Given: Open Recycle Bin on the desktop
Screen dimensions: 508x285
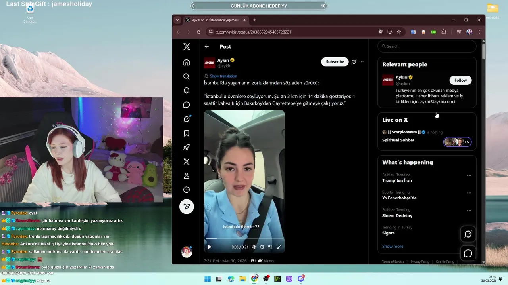Looking at the screenshot, I should 30,13.
